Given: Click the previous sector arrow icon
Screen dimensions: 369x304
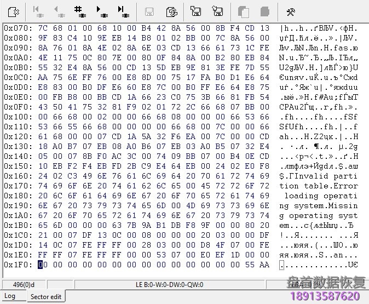Looking at the screenshot, I should coord(57,11).
